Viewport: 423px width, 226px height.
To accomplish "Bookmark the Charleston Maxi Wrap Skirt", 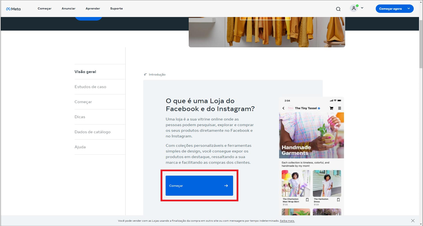I will click(307, 200).
